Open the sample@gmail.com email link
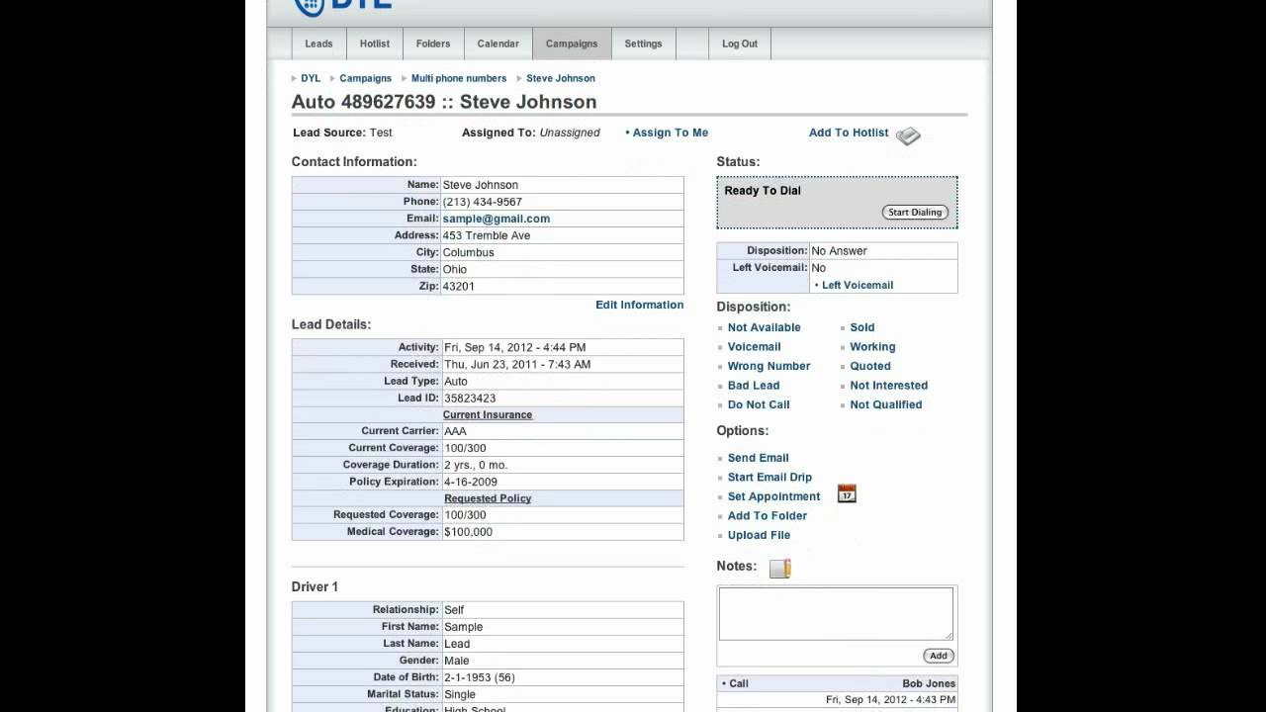 coord(497,219)
